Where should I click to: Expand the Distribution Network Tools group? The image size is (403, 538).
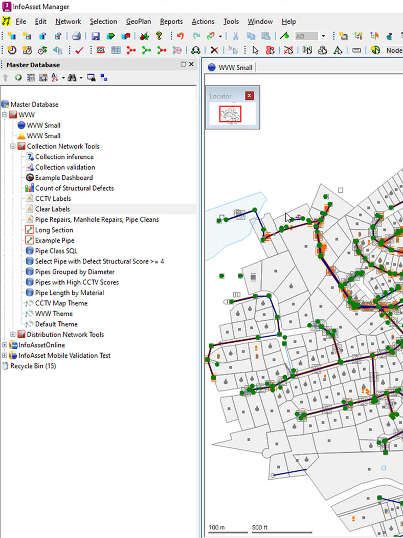coord(13,335)
